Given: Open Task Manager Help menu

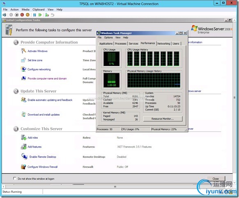Looking at the screenshot, I should pos(126,38).
